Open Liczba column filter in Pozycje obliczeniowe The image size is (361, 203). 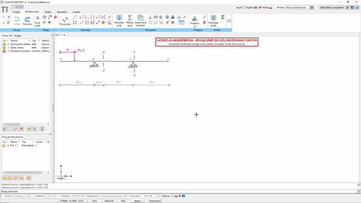click(x=44, y=142)
